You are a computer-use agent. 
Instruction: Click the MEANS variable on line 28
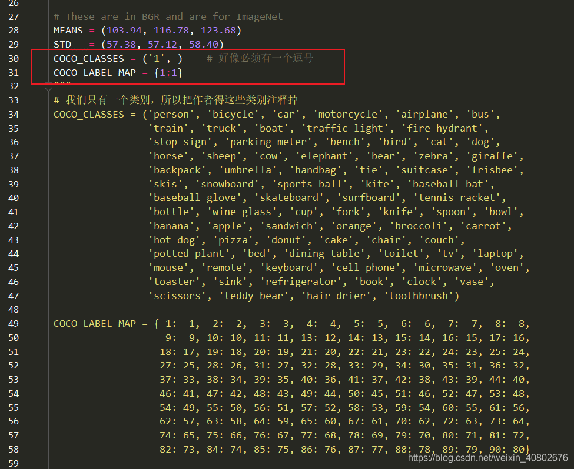68,31
